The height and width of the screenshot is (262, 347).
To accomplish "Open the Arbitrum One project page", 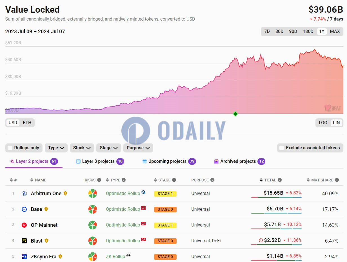I will (x=46, y=194).
